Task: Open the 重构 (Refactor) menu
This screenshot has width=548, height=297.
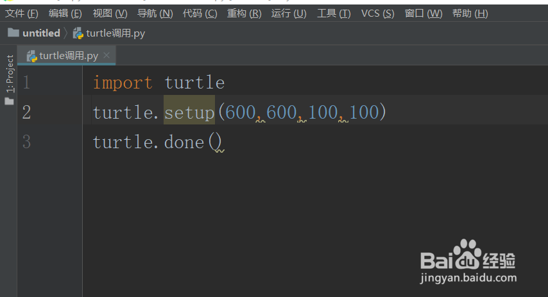Action: [244, 13]
